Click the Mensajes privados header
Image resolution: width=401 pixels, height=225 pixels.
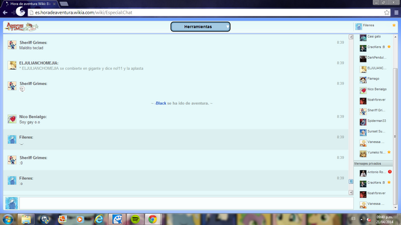pos(373,164)
